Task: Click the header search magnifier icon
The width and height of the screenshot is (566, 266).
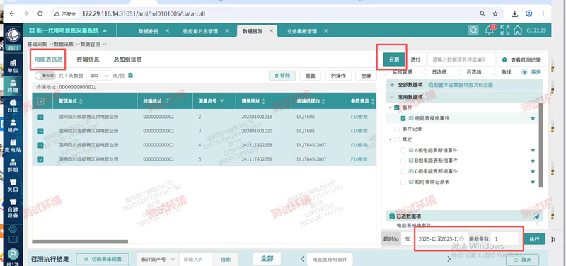Action: coord(473,30)
